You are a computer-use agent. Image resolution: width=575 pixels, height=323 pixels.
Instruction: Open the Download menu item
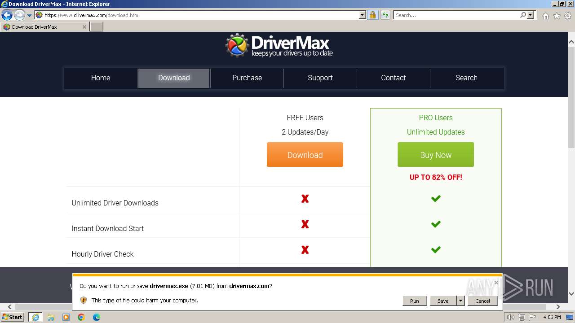pyautogui.click(x=174, y=78)
